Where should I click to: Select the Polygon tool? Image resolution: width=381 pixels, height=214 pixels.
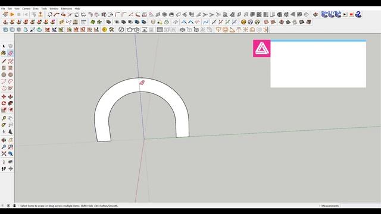click(11, 75)
